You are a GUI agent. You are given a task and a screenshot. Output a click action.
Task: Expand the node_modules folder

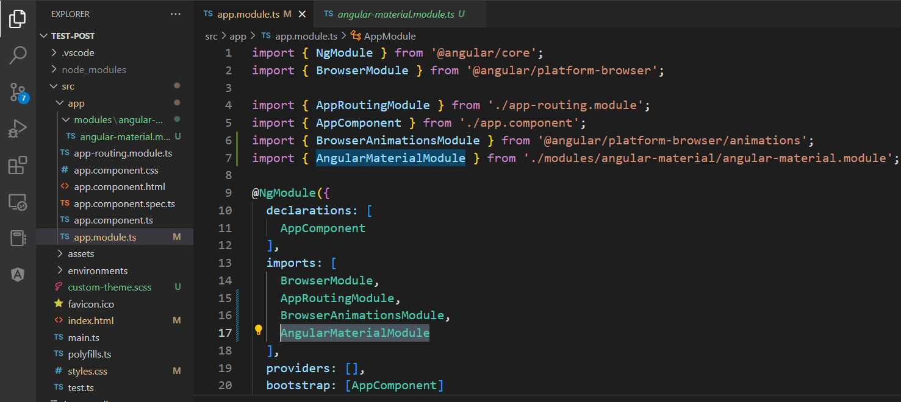tap(54, 69)
